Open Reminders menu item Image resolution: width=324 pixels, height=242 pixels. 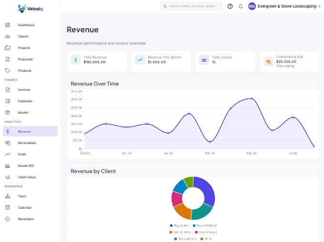26,219
